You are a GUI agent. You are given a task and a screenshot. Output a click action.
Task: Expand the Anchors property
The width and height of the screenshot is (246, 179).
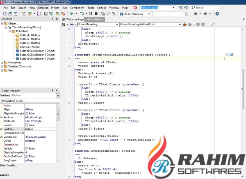tap(1, 117)
